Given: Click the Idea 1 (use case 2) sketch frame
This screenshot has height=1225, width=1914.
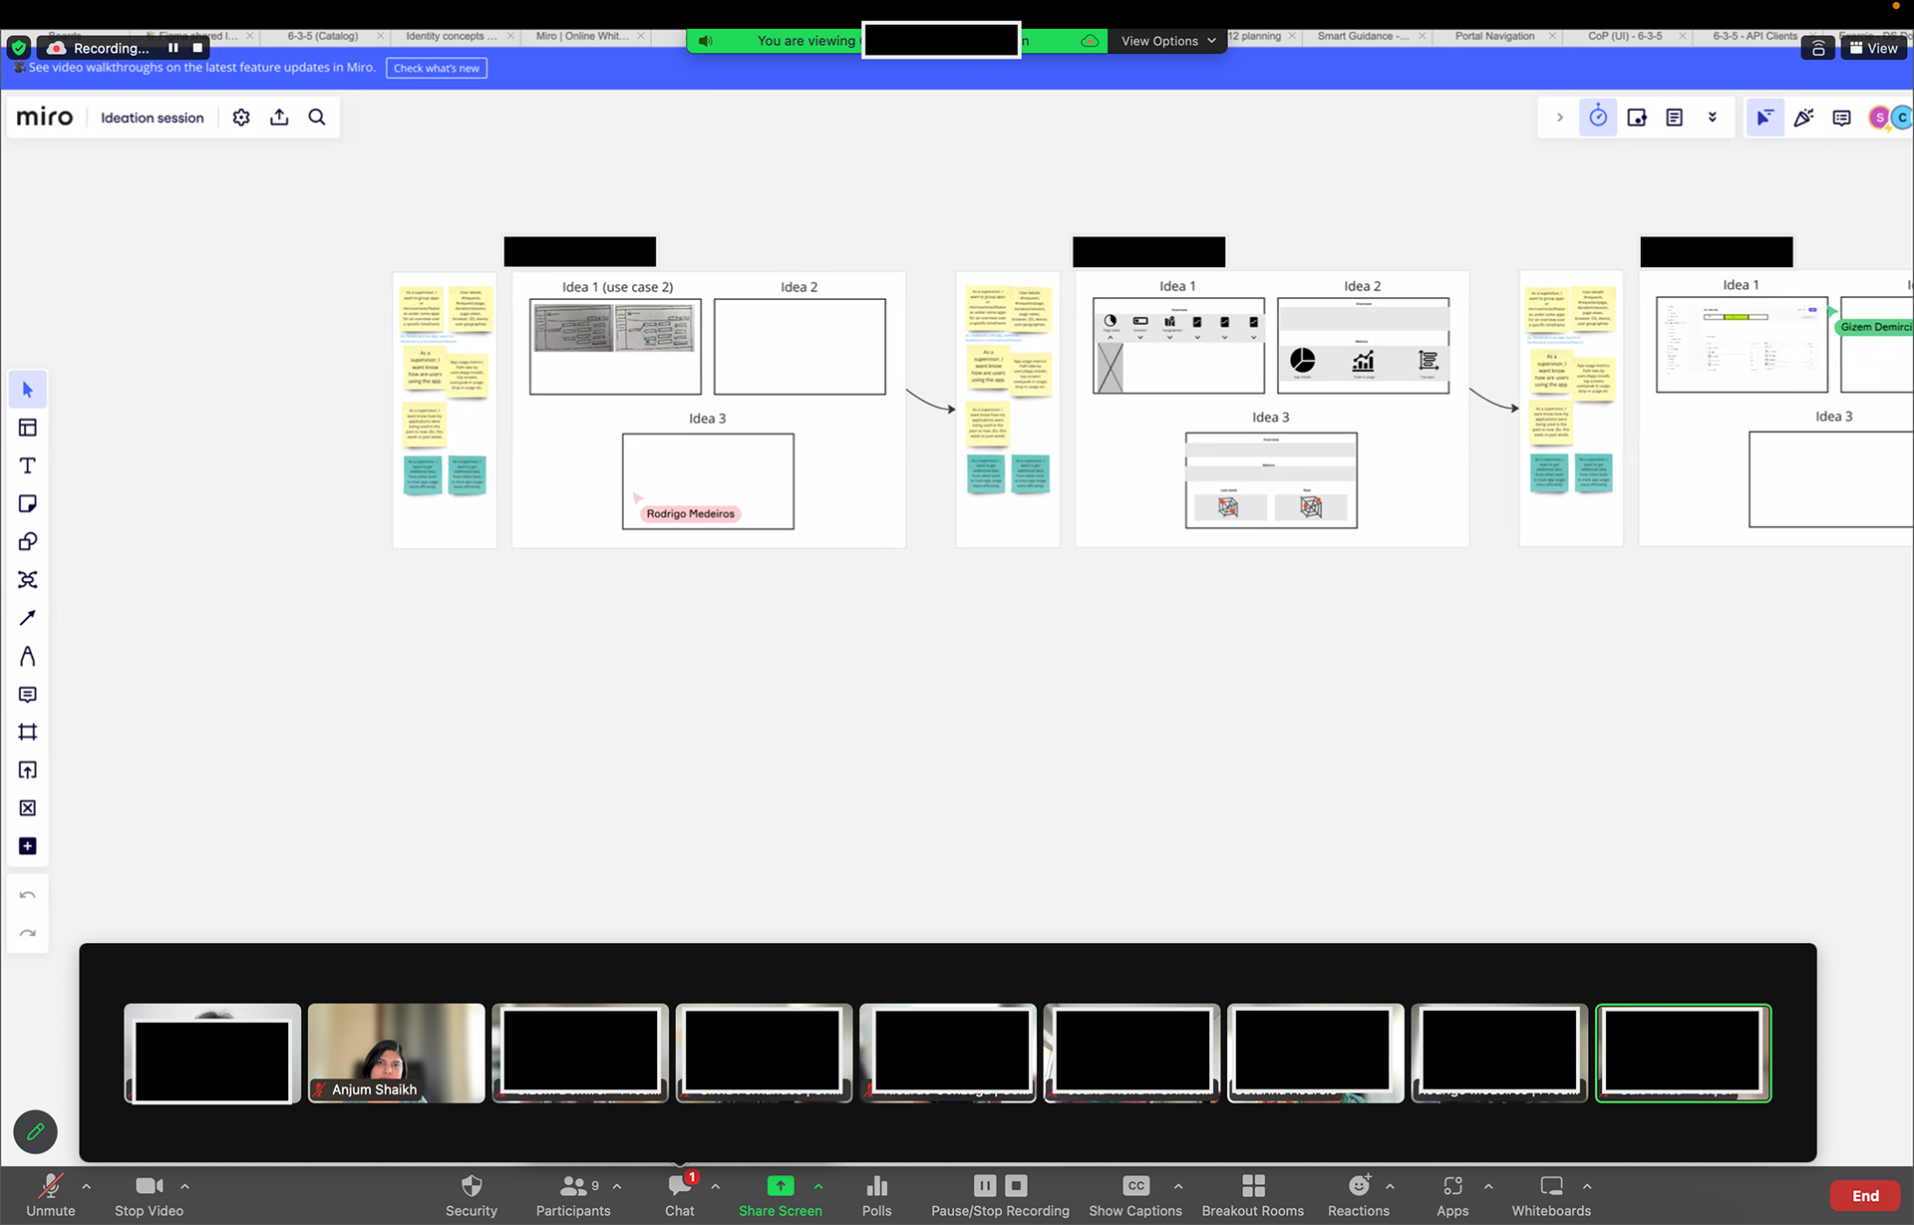Looking at the screenshot, I should (x=615, y=346).
